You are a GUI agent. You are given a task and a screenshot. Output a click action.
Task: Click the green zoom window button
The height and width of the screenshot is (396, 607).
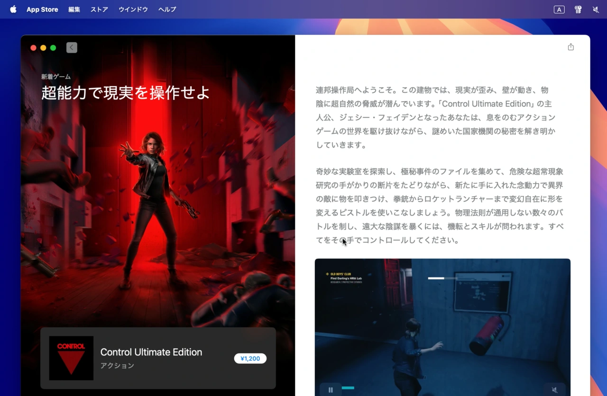coord(53,48)
